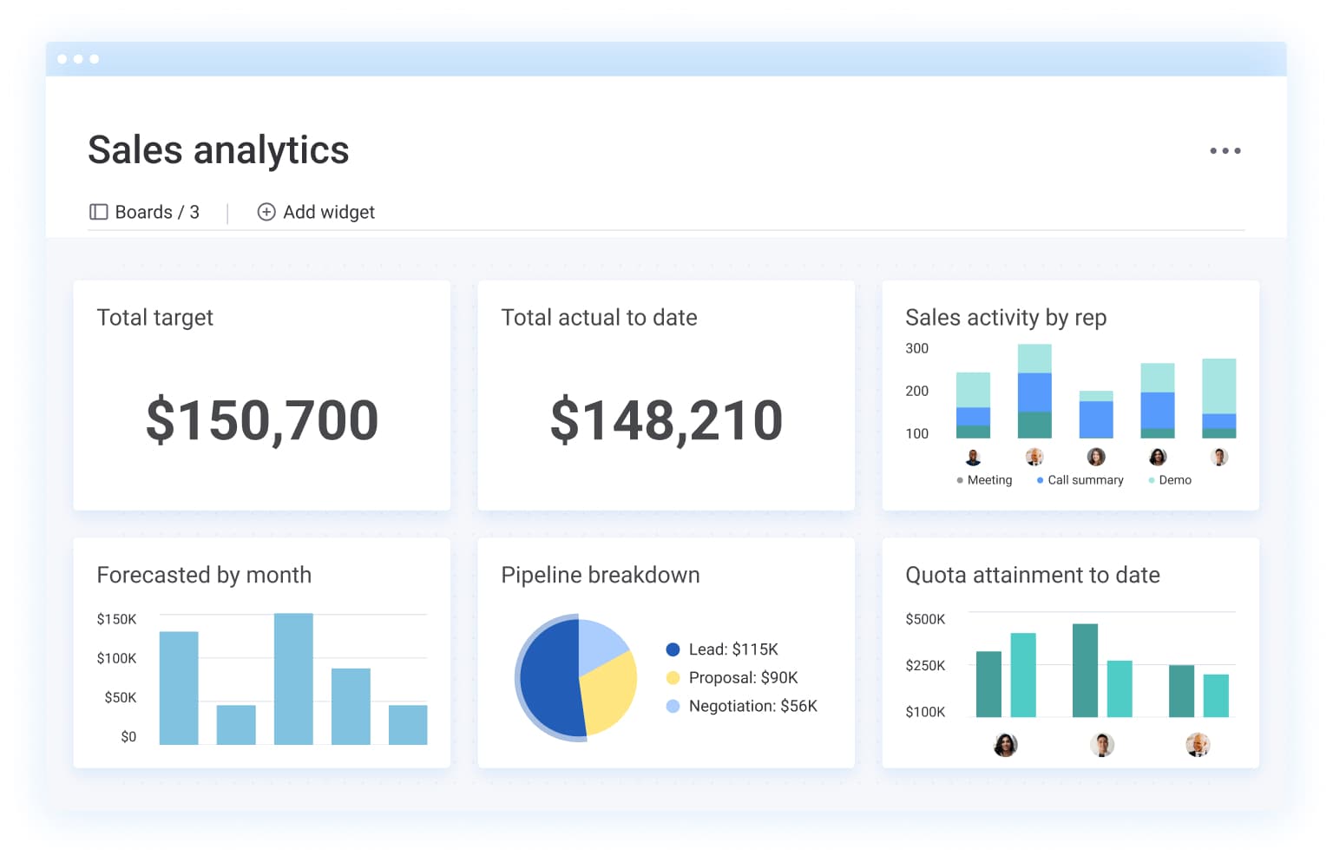Image resolution: width=1333 pixels, height=863 pixels.
Task: Click the middle avatar in Quota attainment widget
Action: click(1102, 744)
